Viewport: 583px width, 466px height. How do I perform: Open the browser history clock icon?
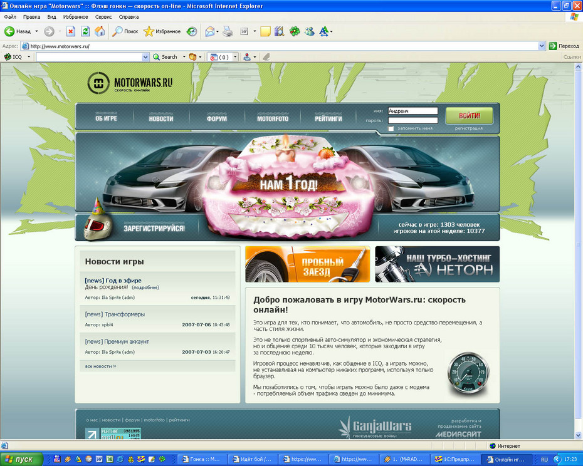pyautogui.click(x=192, y=31)
